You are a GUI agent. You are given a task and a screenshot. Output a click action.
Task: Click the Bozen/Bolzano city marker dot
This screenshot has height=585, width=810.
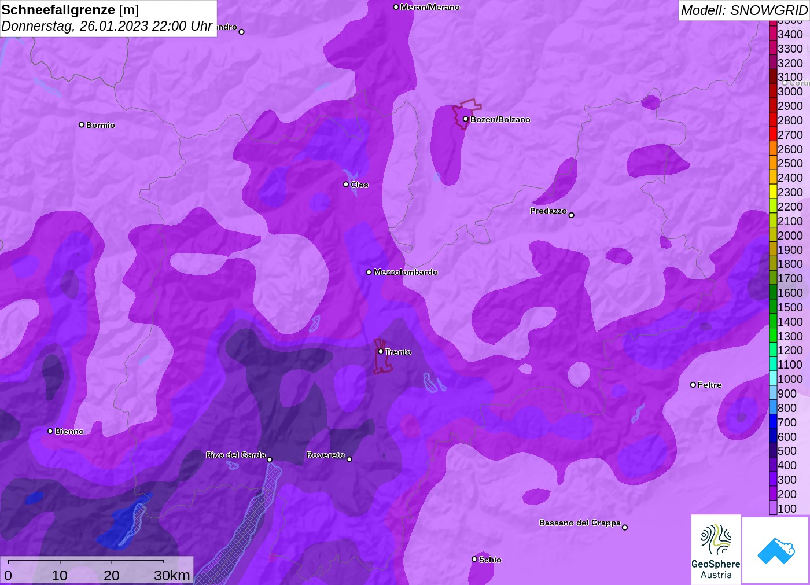pyautogui.click(x=465, y=119)
